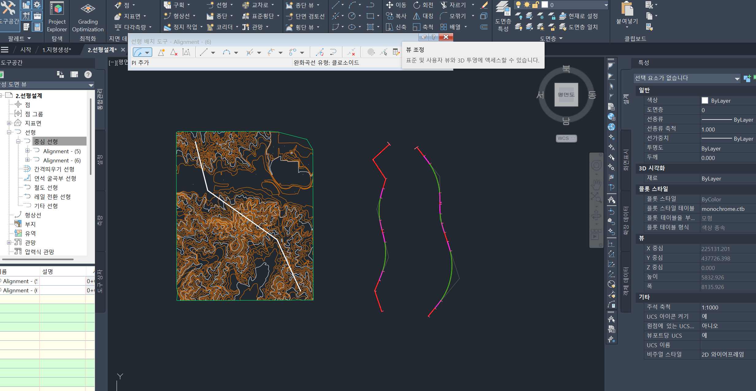Switch to the 1.지형생성* drawing tab
This screenshot has width=756, height=391.
[57, 50]
